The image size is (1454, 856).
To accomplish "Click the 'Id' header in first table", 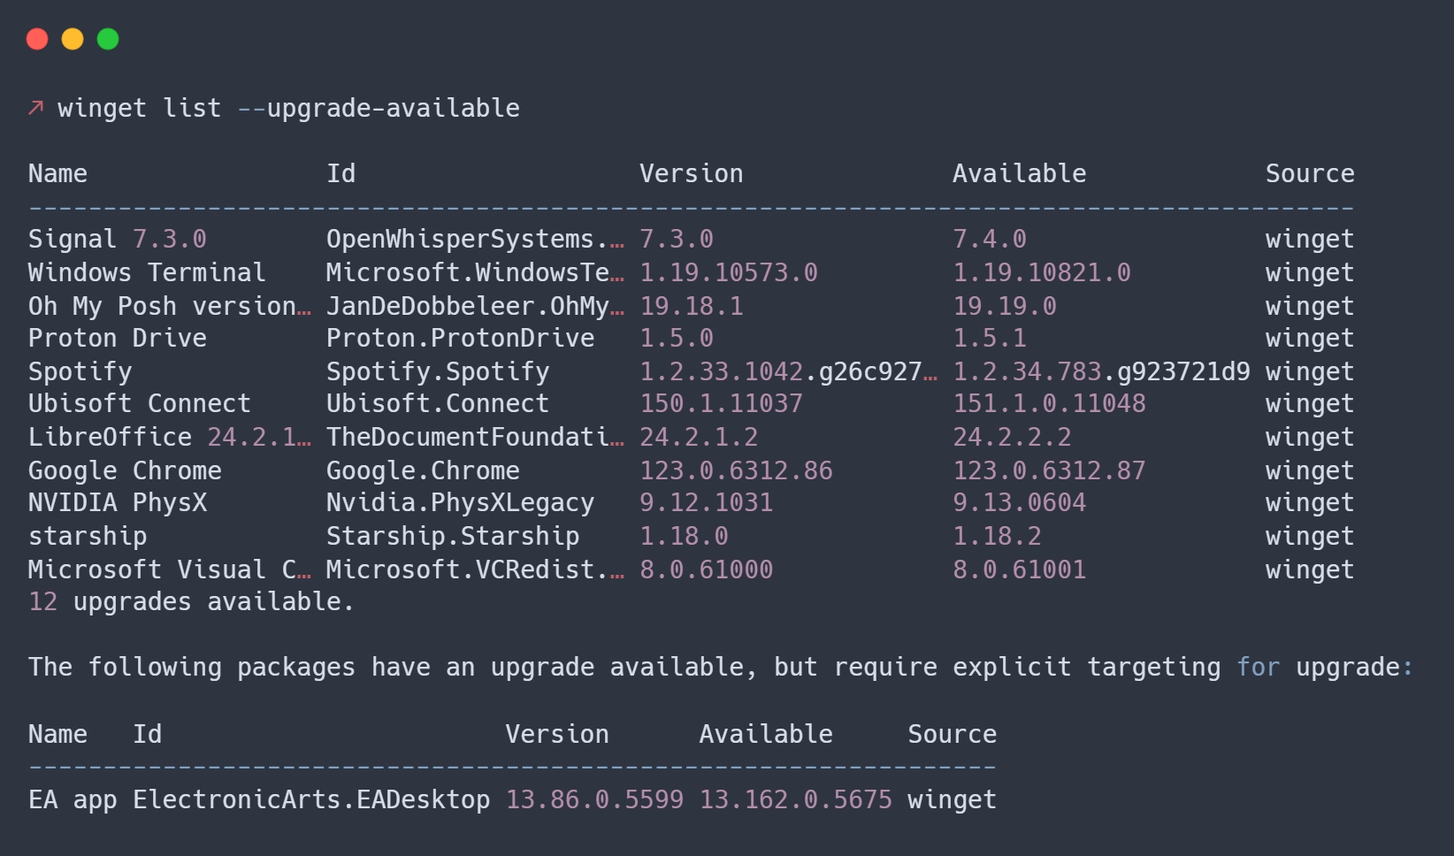I will (x=341, y=173).
